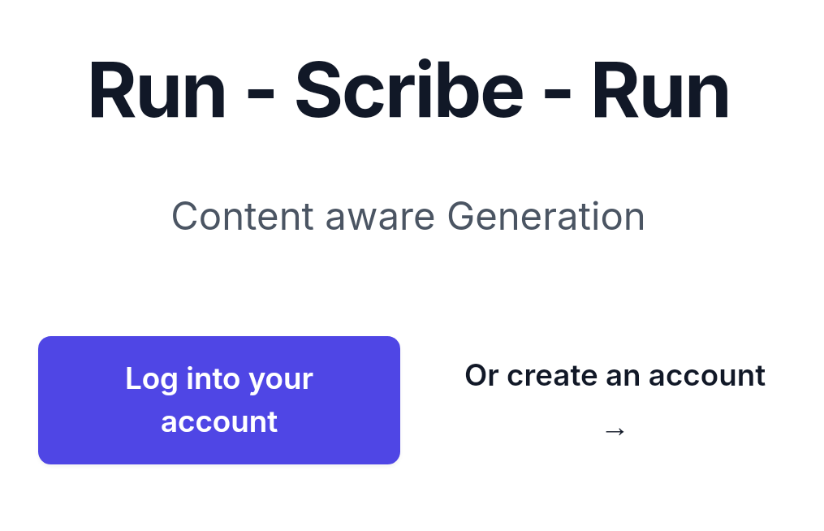Image resolution: width=824 pixels, height=531 pixels.
Task: Click the word account on purple button
Action: (219, 422)
